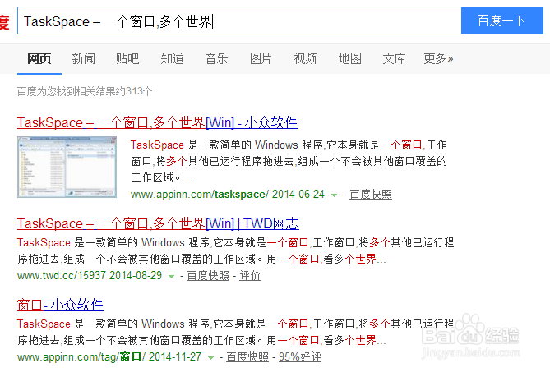Expand dropdown arrow after 2014-08-29

[x=172, y=277]
